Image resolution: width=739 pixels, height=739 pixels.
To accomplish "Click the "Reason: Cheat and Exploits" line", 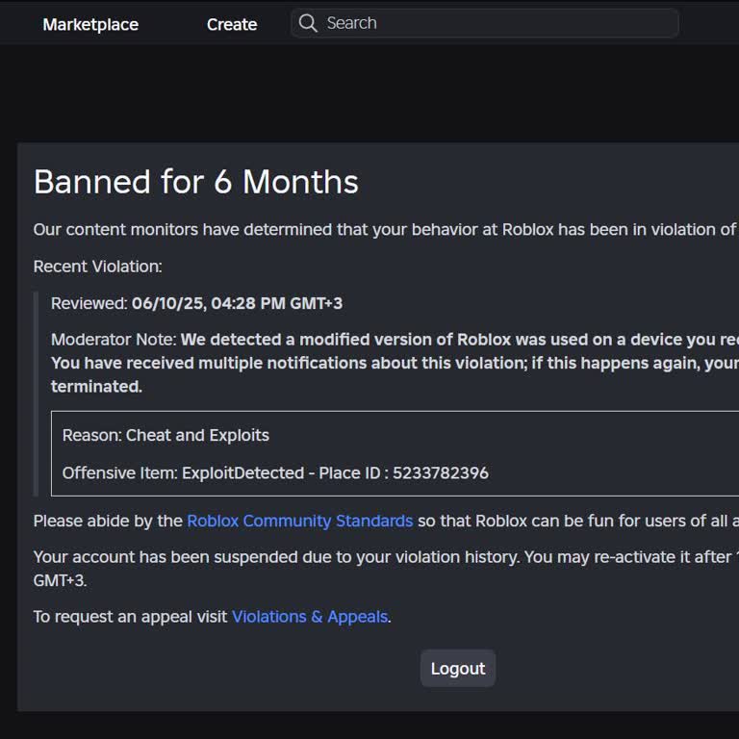I will click(166, 435).
